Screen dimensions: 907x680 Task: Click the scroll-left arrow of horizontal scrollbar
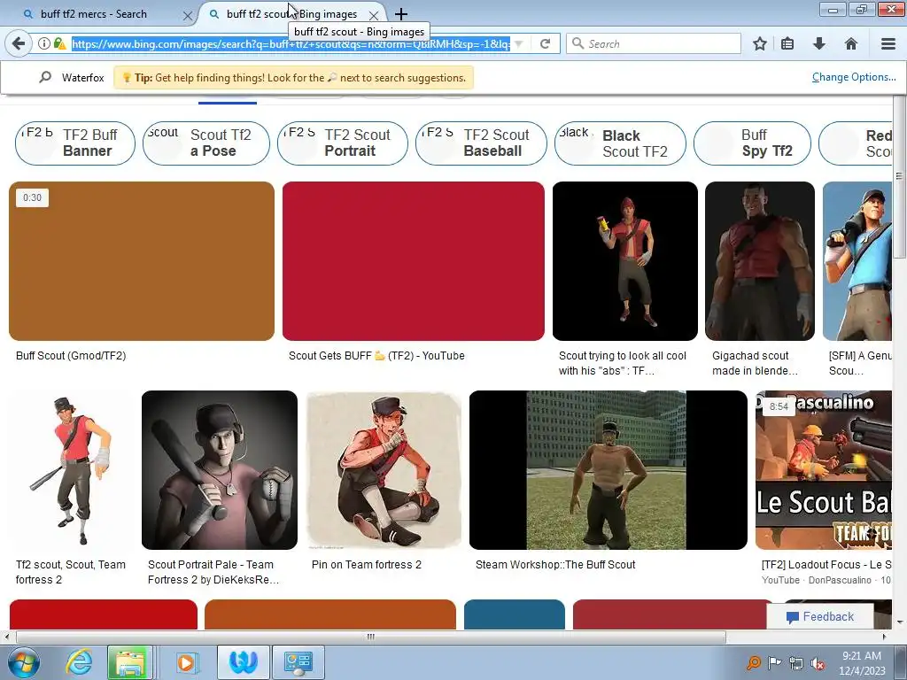pyautogui.click(x=6, y=637)
